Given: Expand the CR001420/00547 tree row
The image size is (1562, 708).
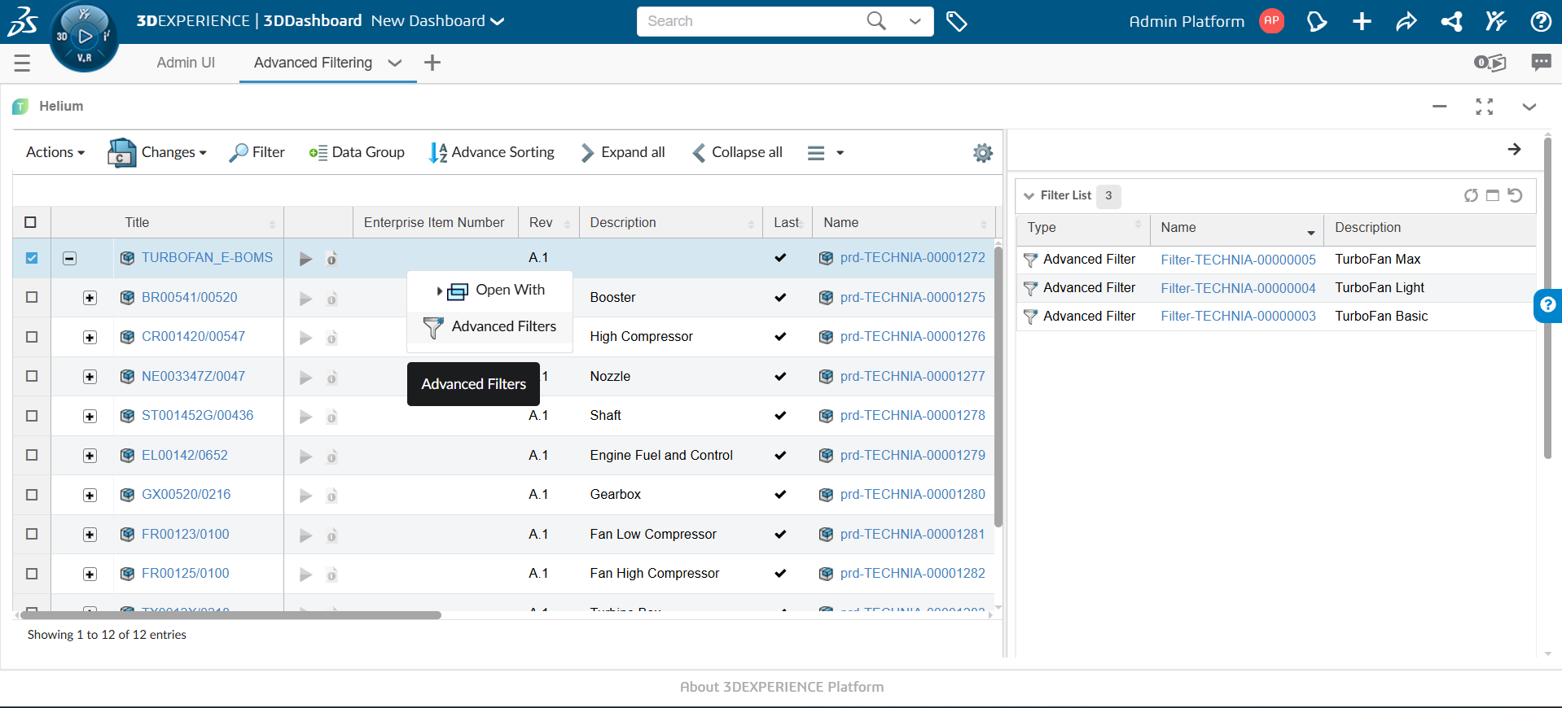Looking at the screenshot, I should click(x=90, y=337).
